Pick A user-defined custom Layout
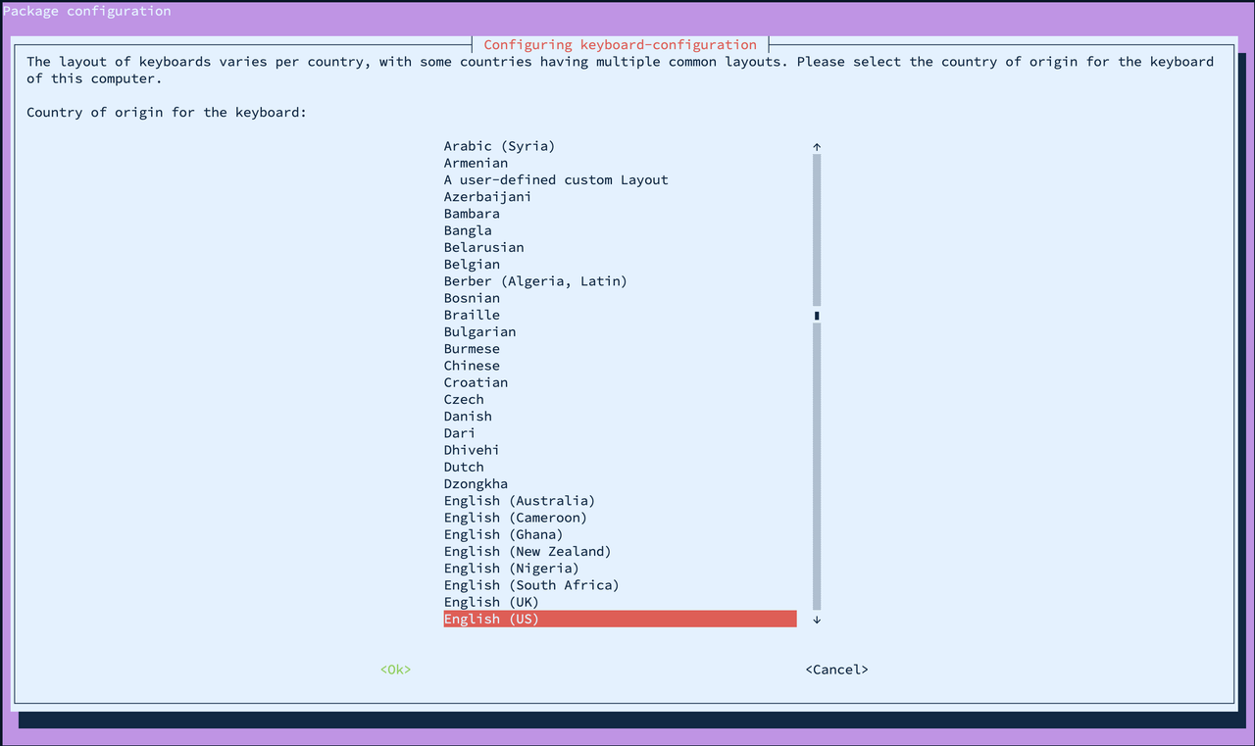The image size is (1255, 746). point(556,179)
